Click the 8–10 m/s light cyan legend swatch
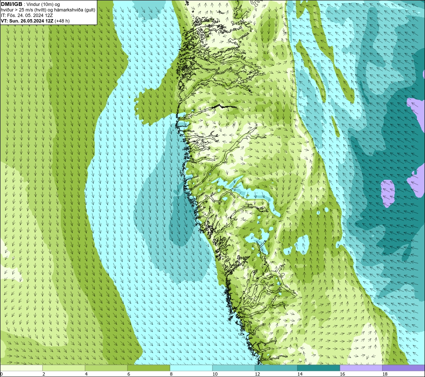Screen dimensions: 425x377 191,368
